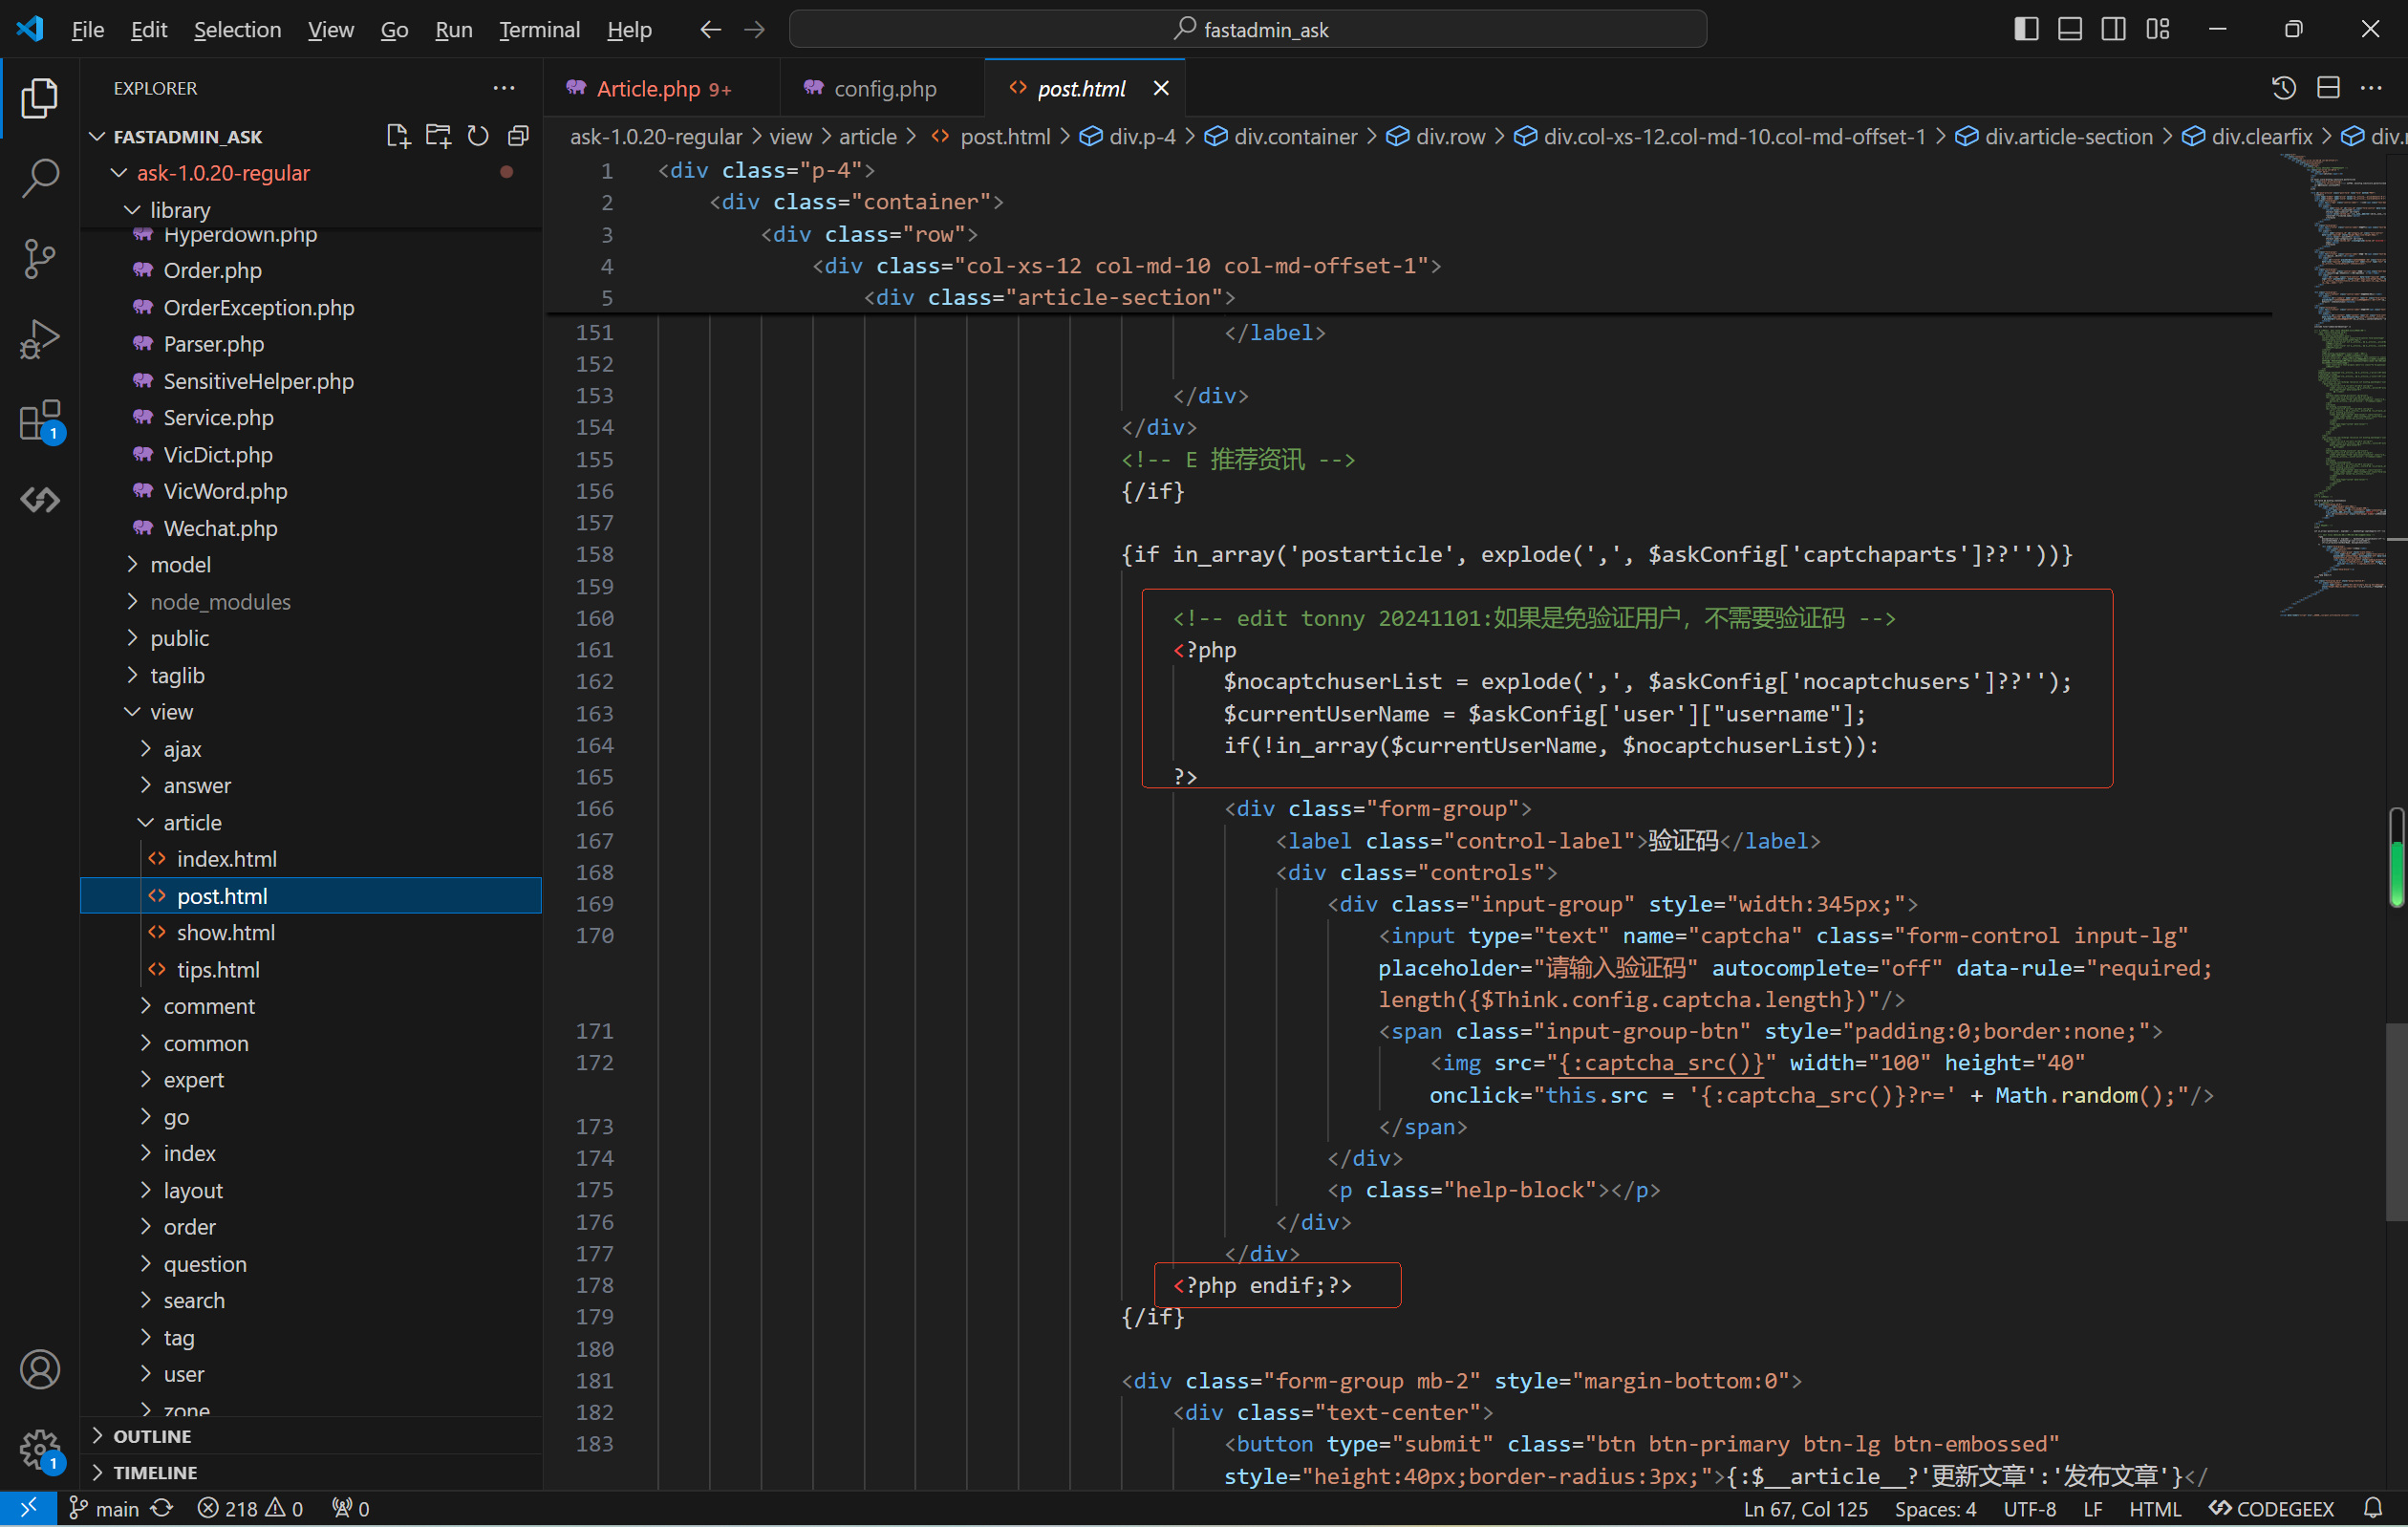Image resolution: width=2408 pixels, height=1527 pixels.
Task: Open Extensions view icon
Action: (x=39, y=420)
